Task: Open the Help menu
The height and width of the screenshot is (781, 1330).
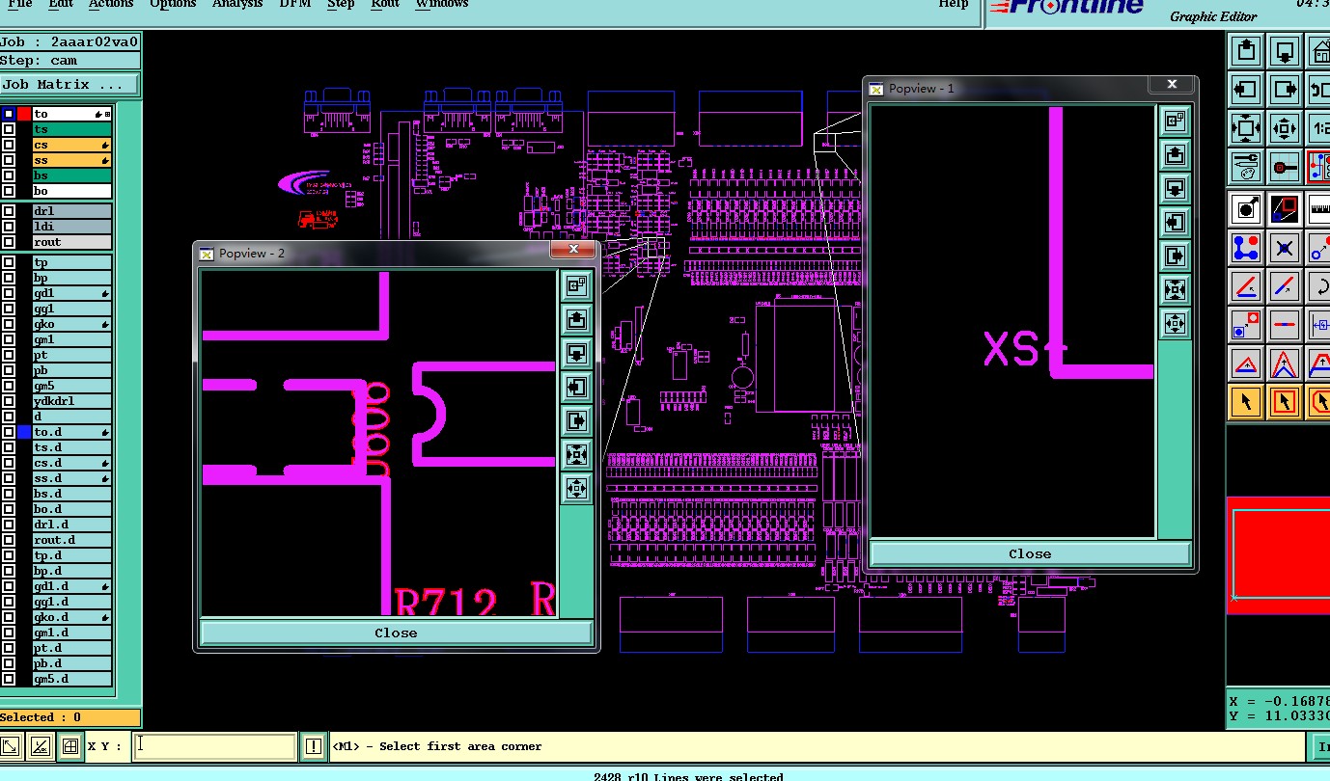Action: [x=954, y=4]
